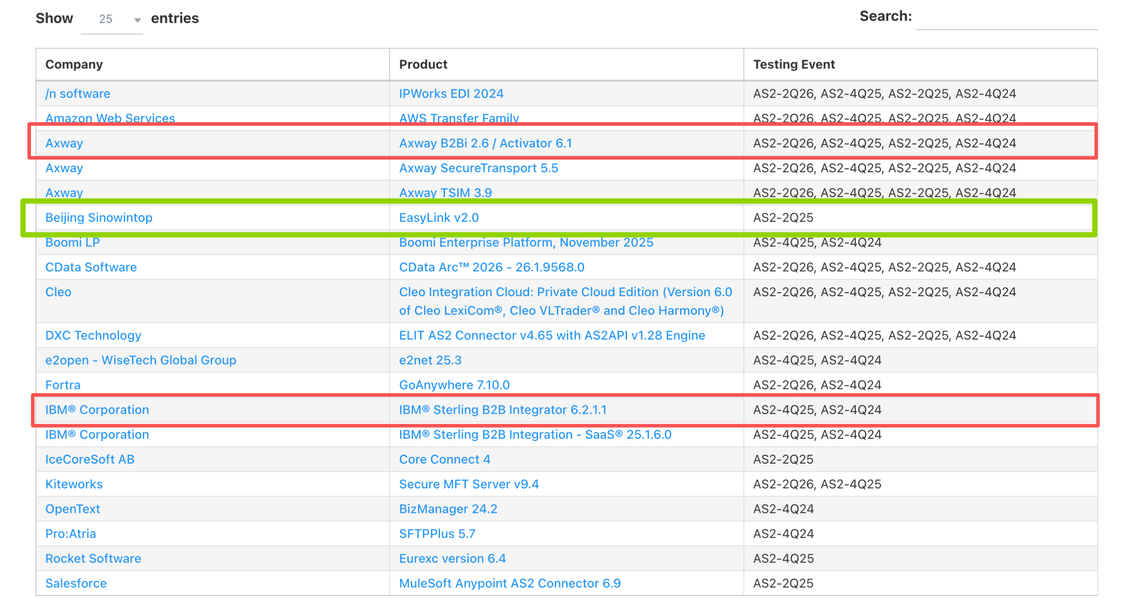This screenshot has height=611, width=1137.
Task: Open the BizManager 24.2 product link
Action: [448, 510]
